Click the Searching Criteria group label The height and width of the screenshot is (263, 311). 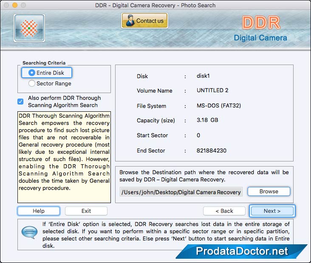pyautogui.click(x=44, y=63)
